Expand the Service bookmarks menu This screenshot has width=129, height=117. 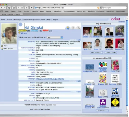tap(27, 11)
